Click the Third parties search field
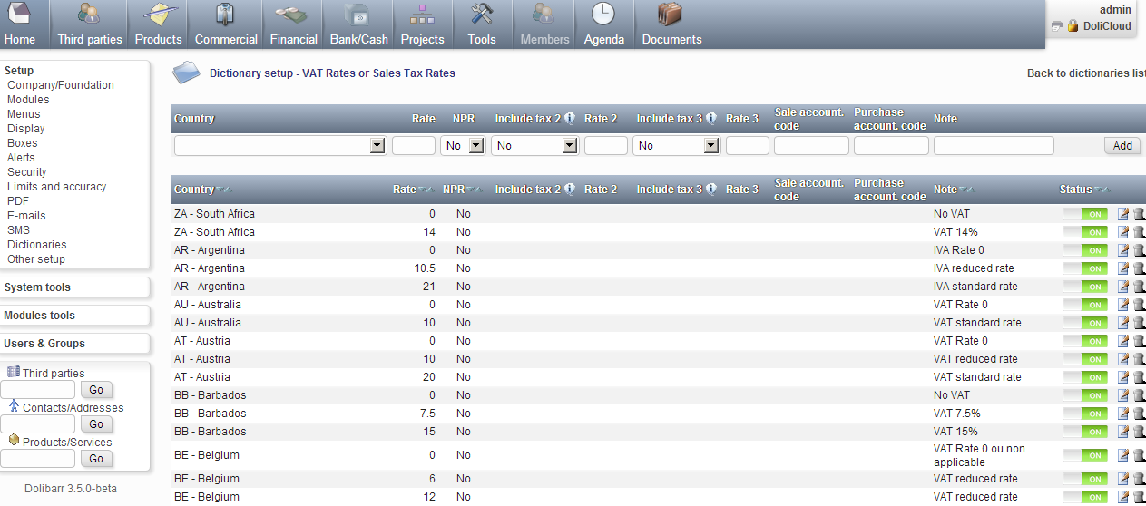Image resolution: width=1146 pixels, height=506 pixels. (x=38, y=390)
